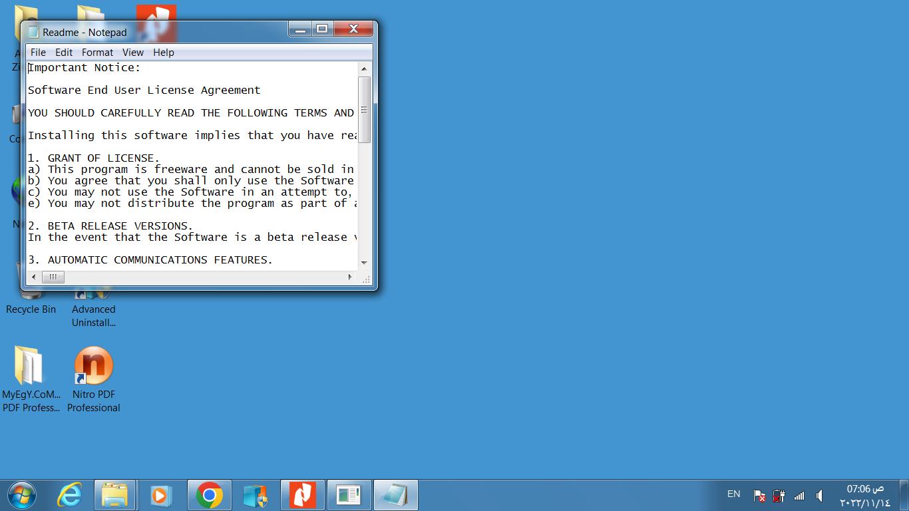Open Windows Explorer from the taskbar
Image resolution: width=909 pixels, height=511 pixels.
[114, 496]
